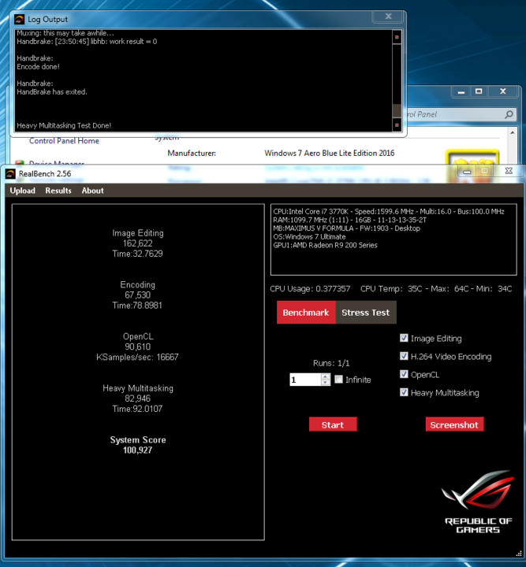The image size is (526, 567).
Task: Click the Heavy Multitasking 'Time:92.0107' value
Action: point(137,409)
